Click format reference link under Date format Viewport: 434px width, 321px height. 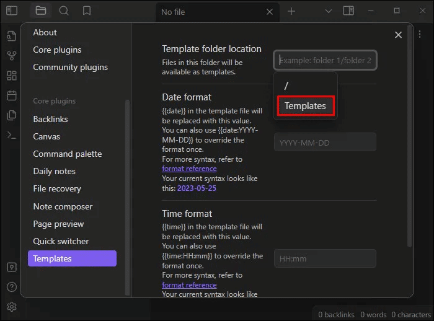point(189,169)
